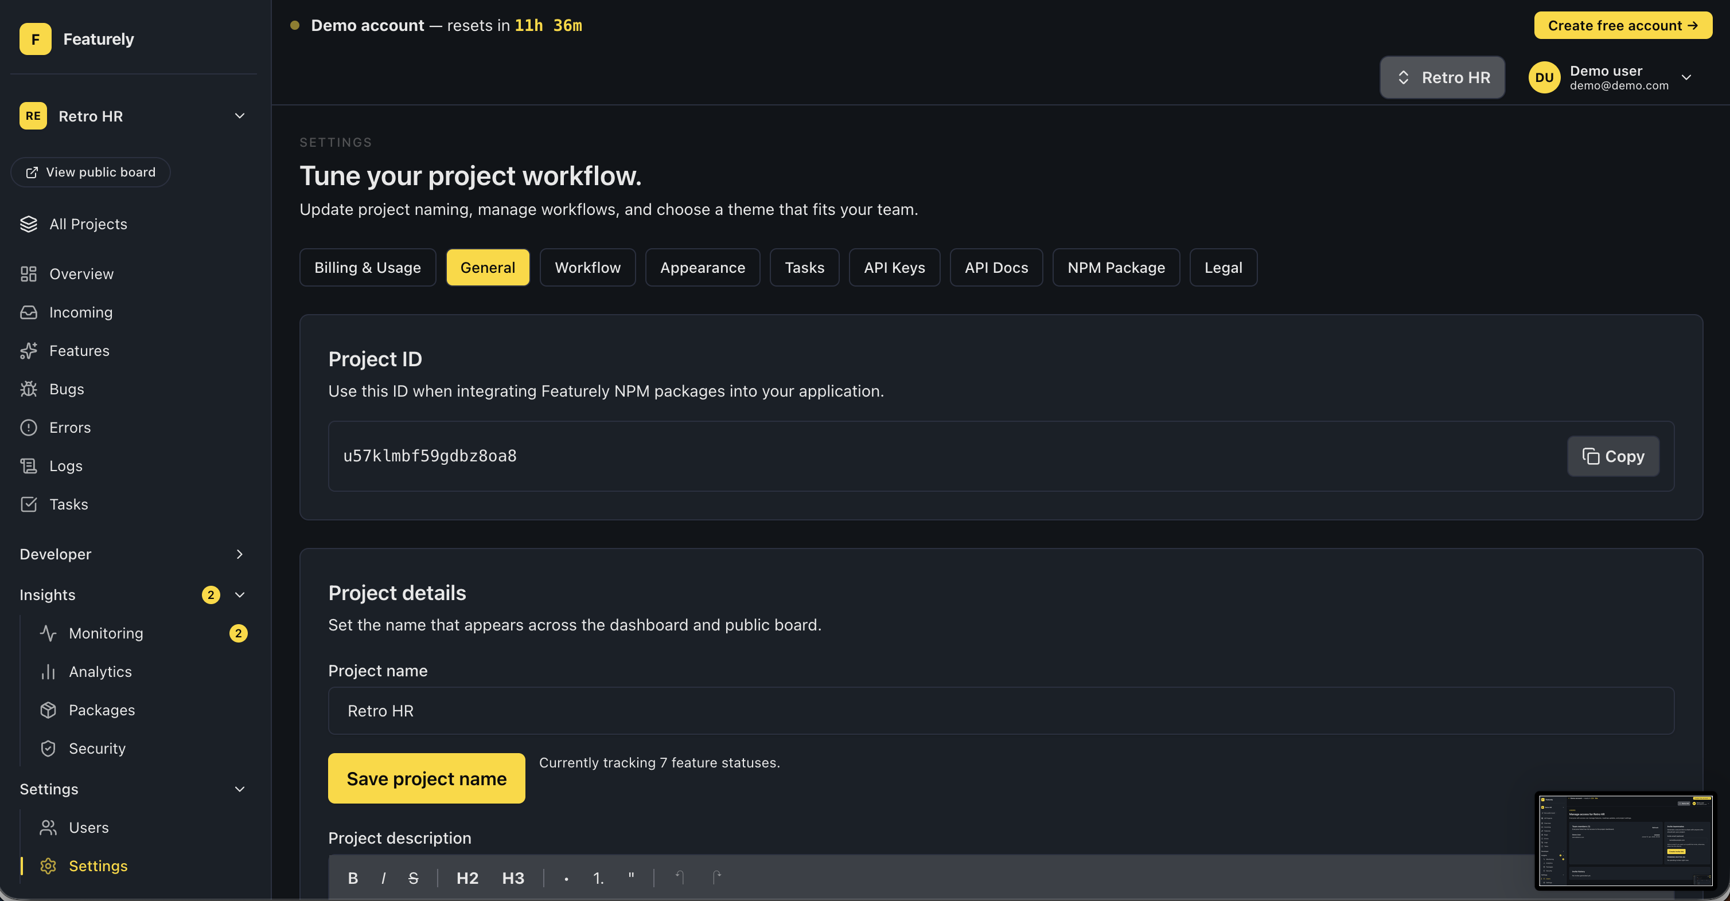Click the Packages box icon
Screen dimensions: 1730x901
pyautogui.click(x=48, y=710)
